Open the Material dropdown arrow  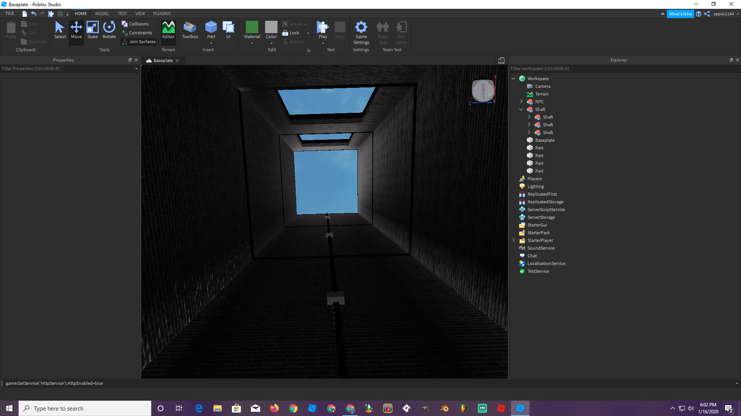pyautogui.click(x=252, y=43)
